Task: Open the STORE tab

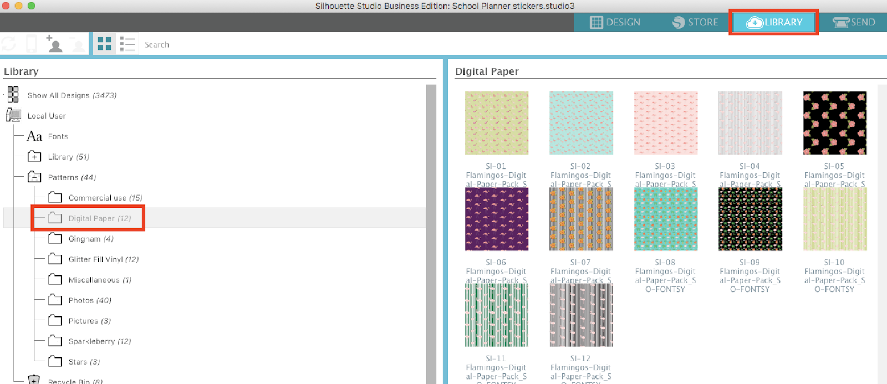Action: (x=695, y=22)
